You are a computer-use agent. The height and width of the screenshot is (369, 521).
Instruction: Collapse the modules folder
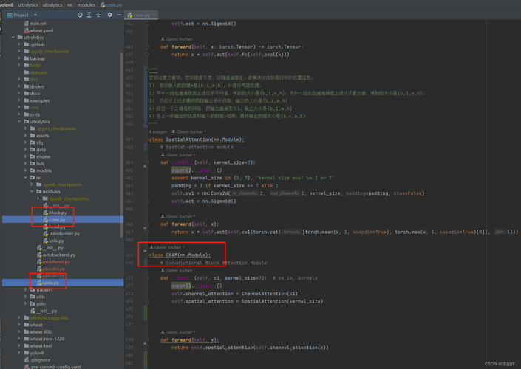click(32, 191)
